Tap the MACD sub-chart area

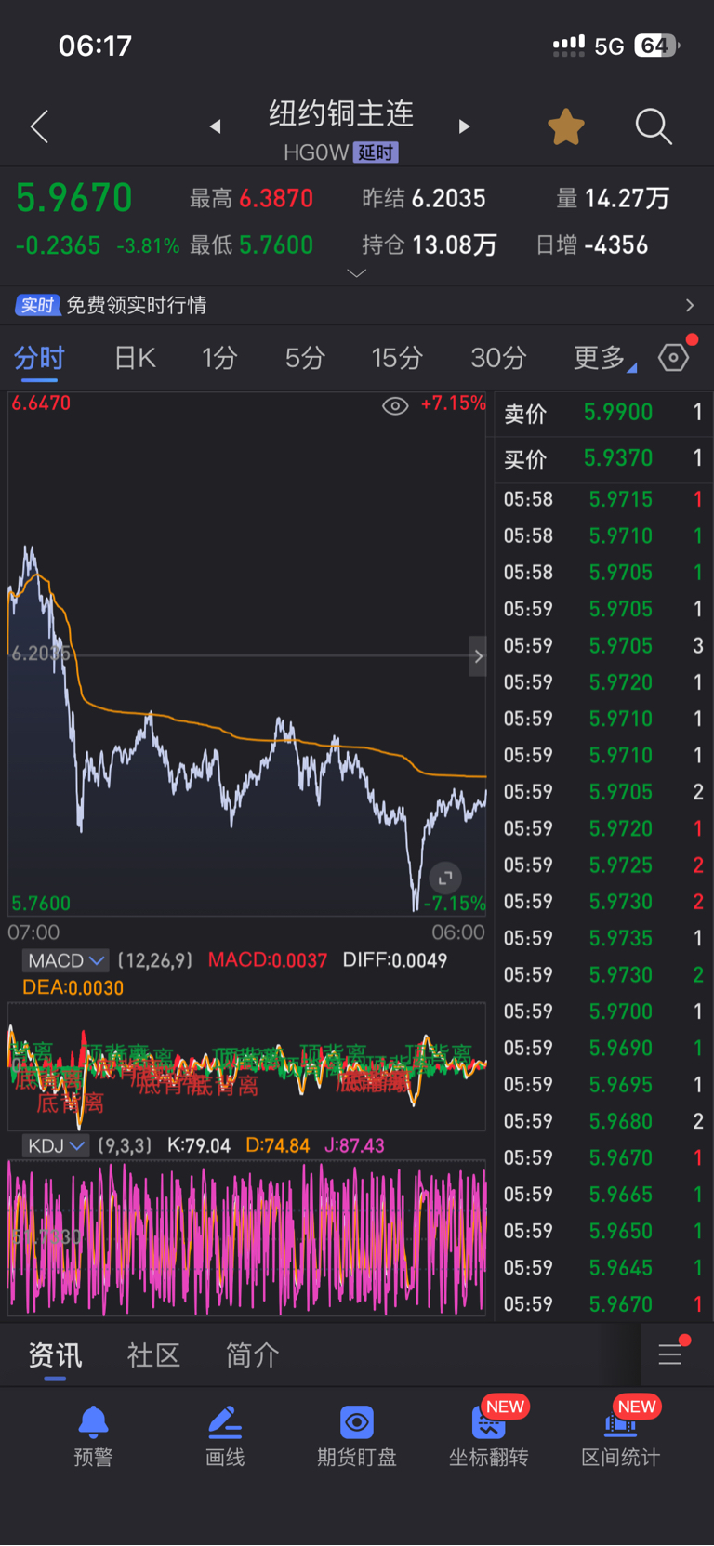pyautogui.click(x=246, y=1066)
